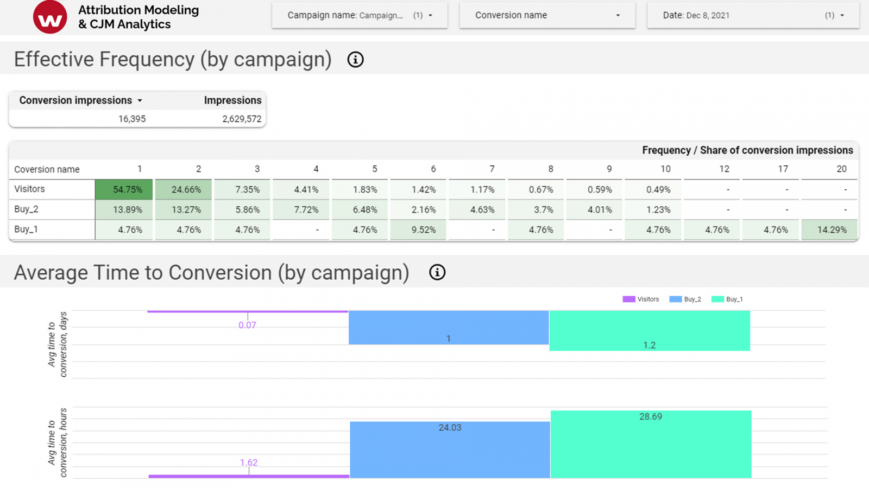The width and height of the screenshot is (869, 488).
Task: Click the teal Buy_1 legend swatch
Action: [717, 299]
